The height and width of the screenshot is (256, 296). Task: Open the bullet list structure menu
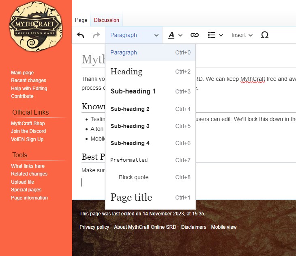(x=215, y=35)
